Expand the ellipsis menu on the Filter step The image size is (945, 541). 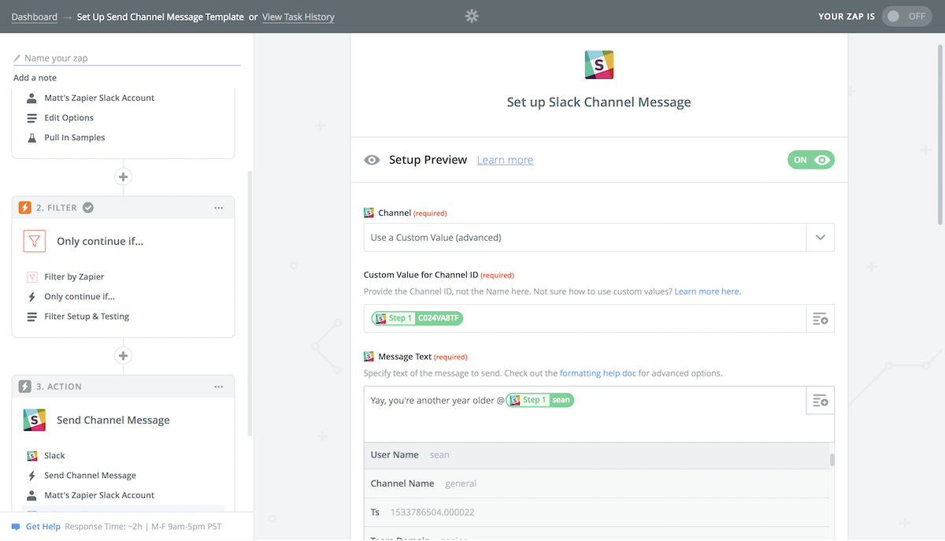[218, 206]
